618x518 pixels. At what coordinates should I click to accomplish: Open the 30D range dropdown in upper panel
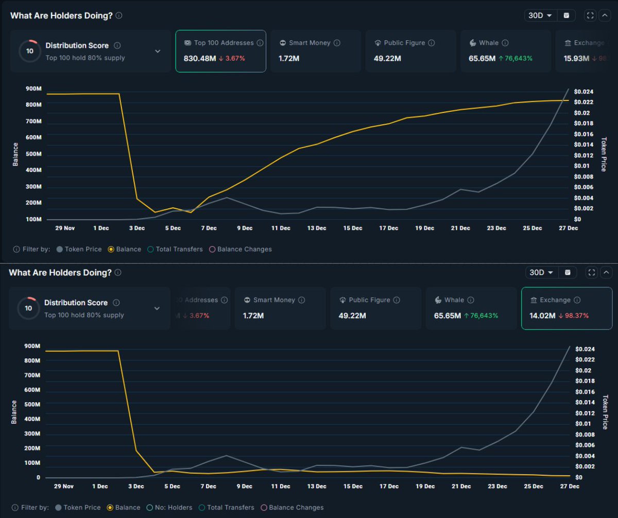(x=540, y=15)
